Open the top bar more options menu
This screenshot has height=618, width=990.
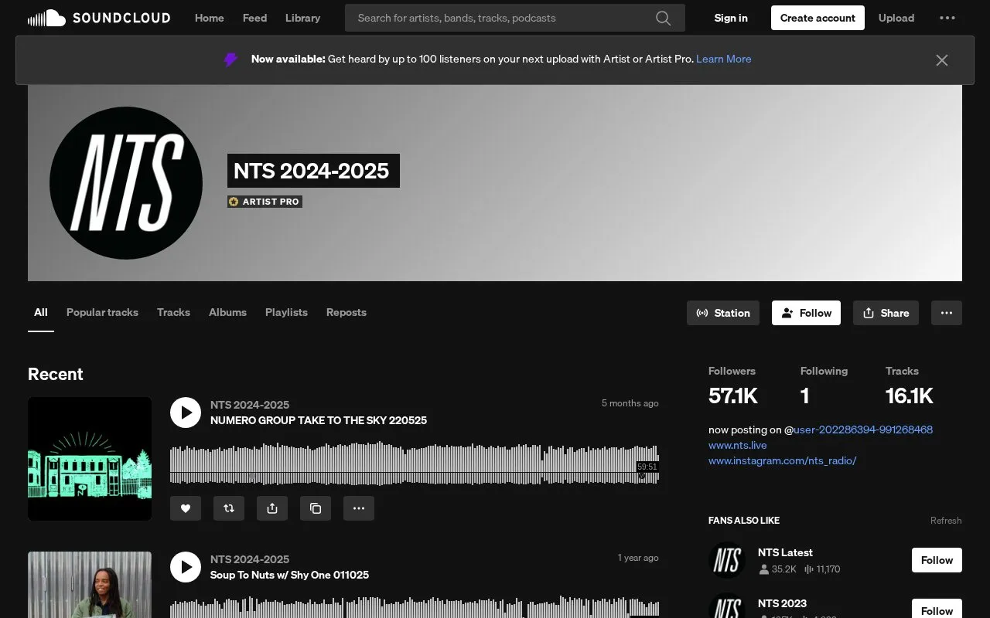947,18
